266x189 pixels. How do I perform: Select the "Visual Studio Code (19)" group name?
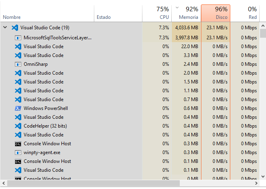coord(45,28)
